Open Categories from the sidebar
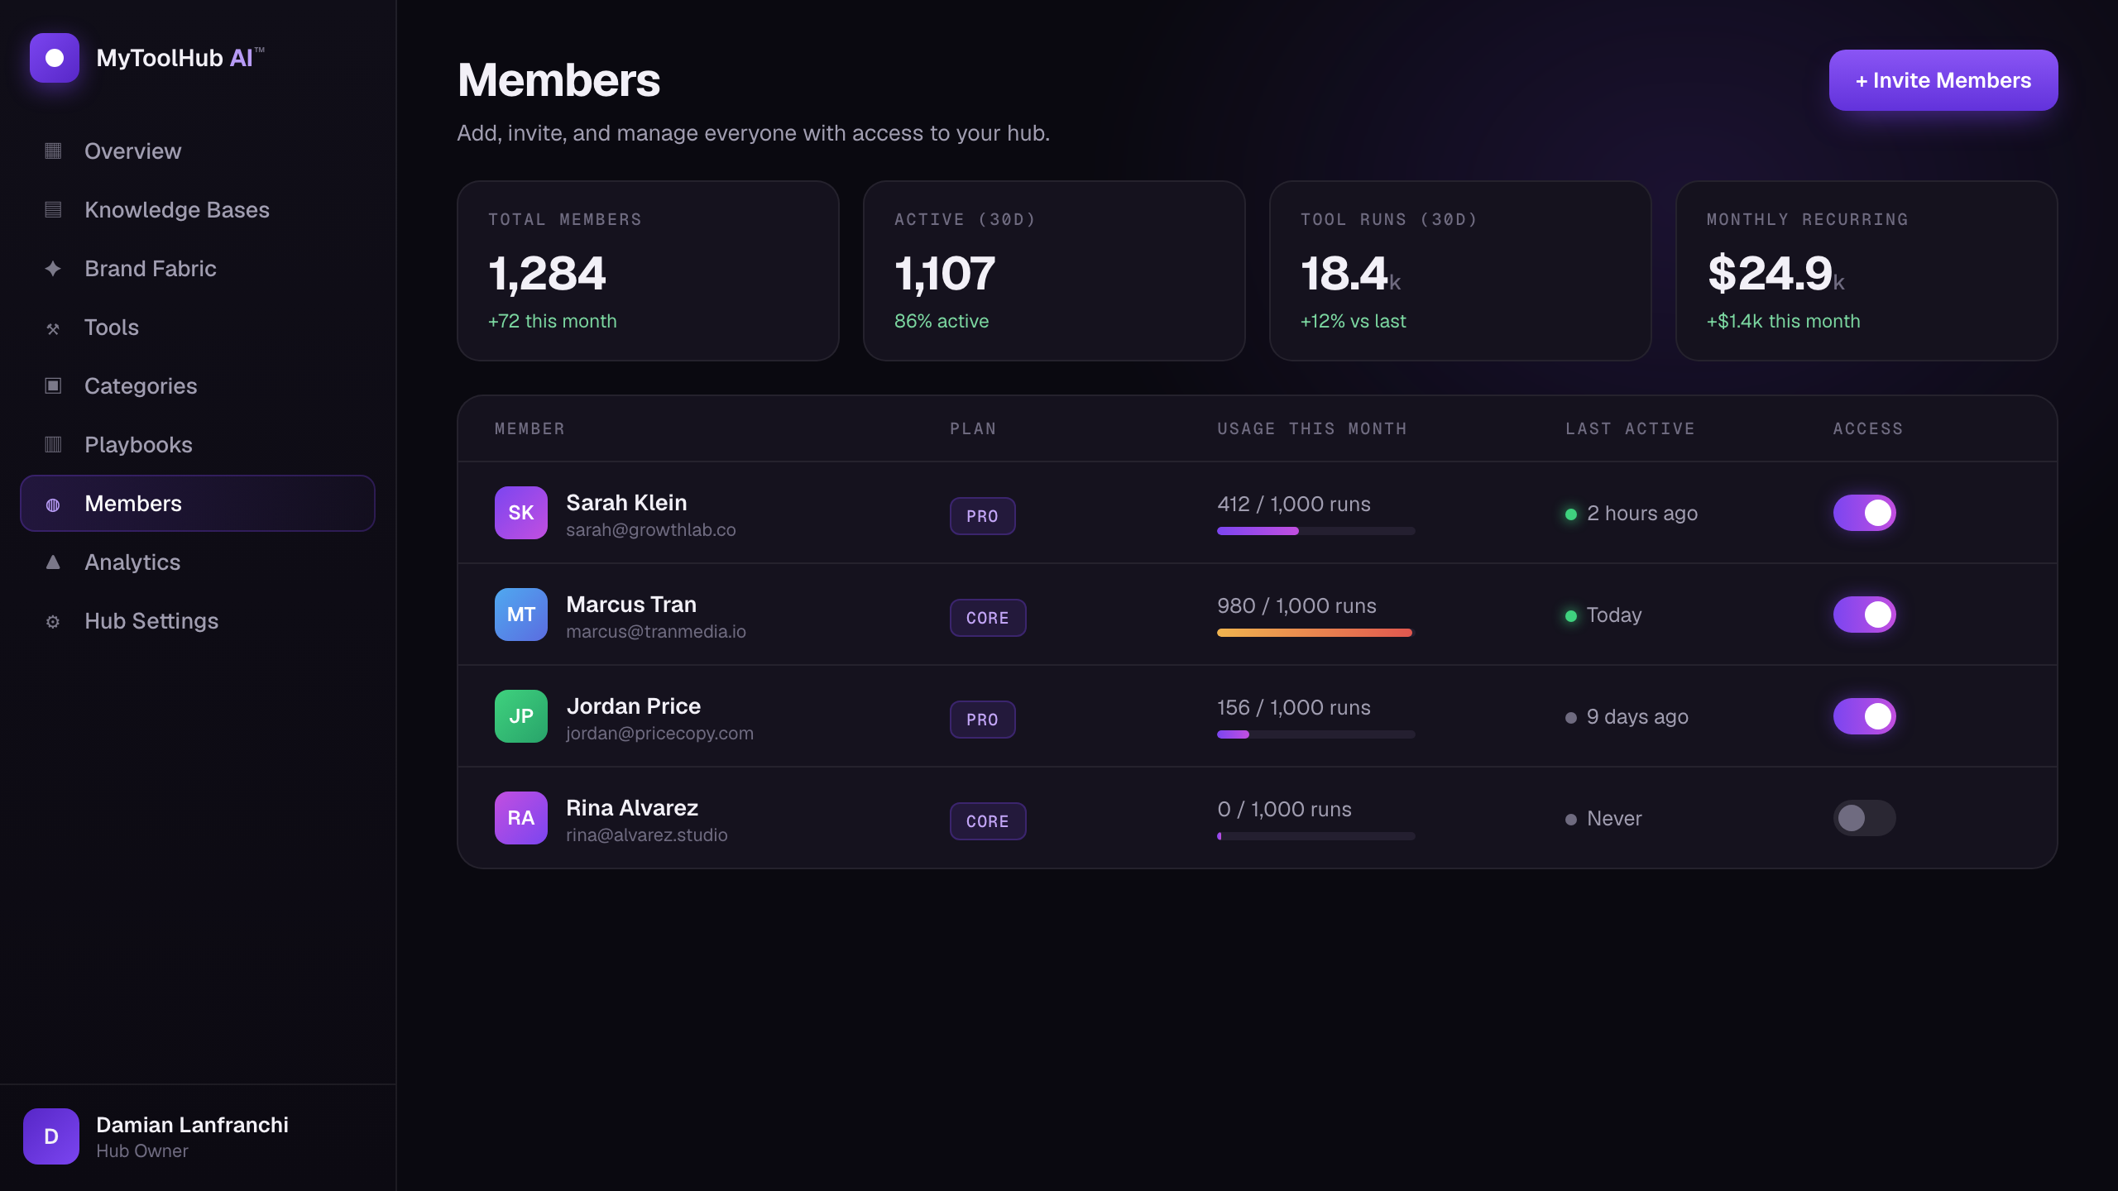Image resolution: width=2118 pixels, height=1191 pixels. pyautogui.click(x=198, y=386)
